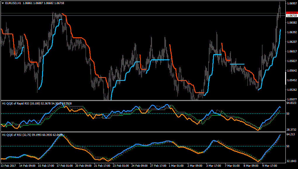Click the 1.05827 price axis label

pos(292,61)
